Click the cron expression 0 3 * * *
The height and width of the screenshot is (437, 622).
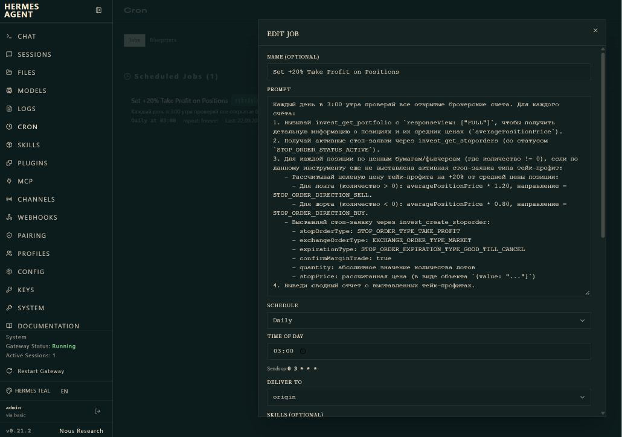coord(303,369)
